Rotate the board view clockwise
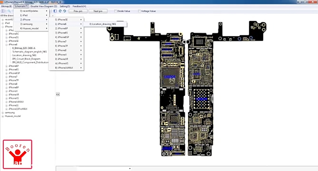The height and width of the screenshot is (171, 318). [60, 11]
